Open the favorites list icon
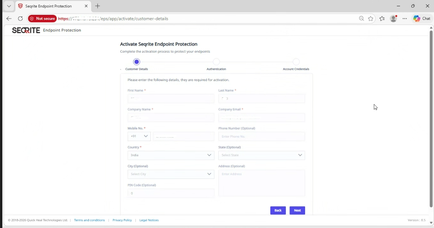 [x=382, y=18]
